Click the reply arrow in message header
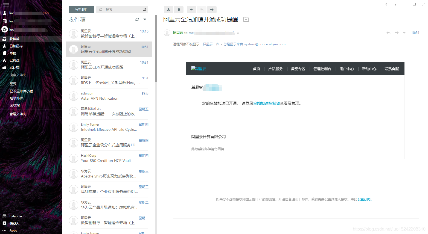The height and width of the screenshot is (234, 428). [388, 33]
